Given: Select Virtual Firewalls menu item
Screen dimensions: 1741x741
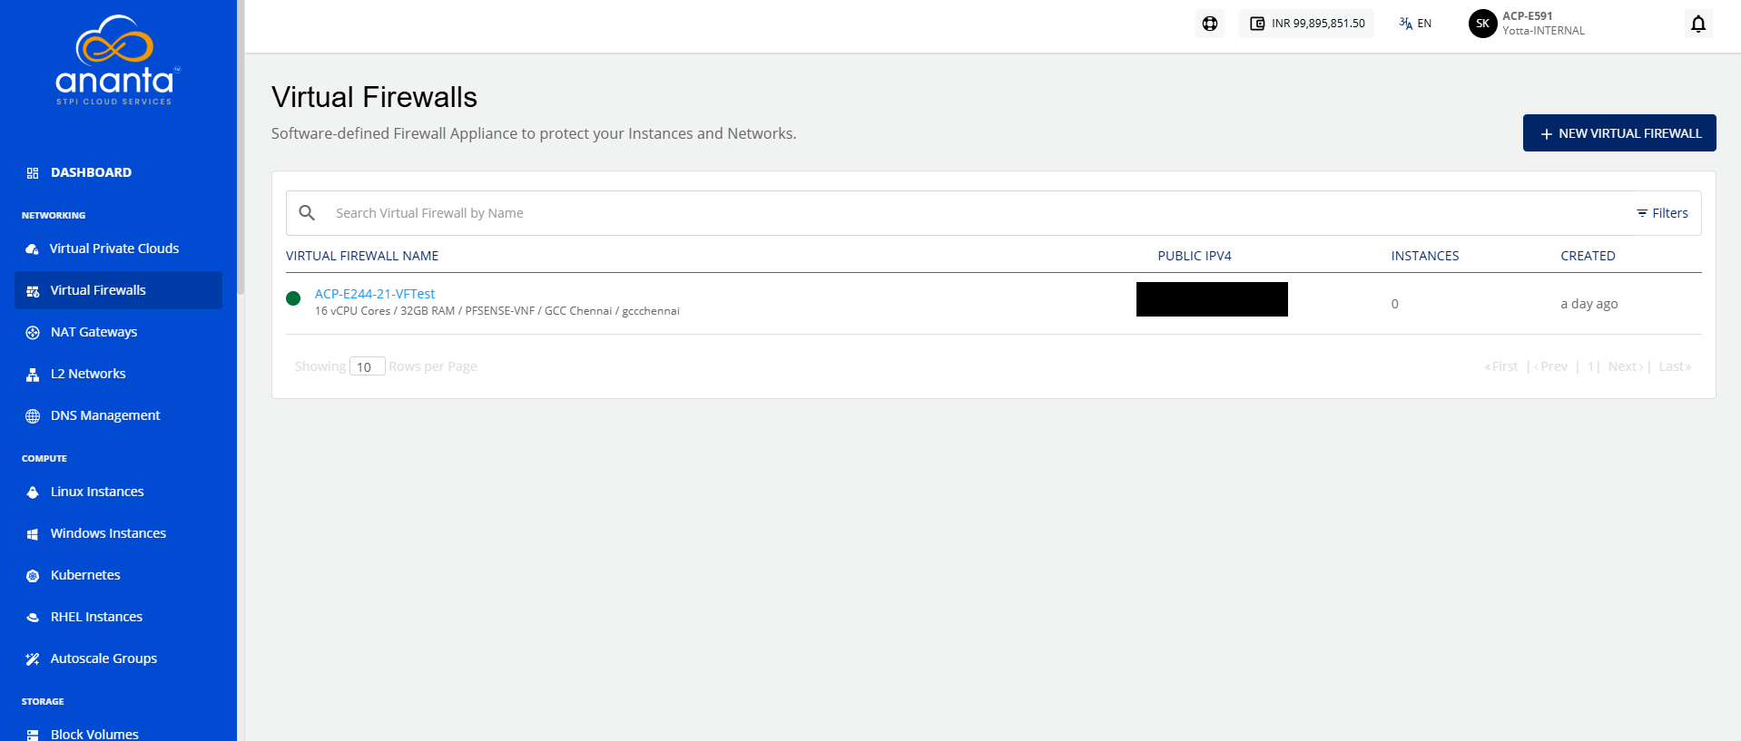Looking at the screenshot, I should click(x=118, y=290).
